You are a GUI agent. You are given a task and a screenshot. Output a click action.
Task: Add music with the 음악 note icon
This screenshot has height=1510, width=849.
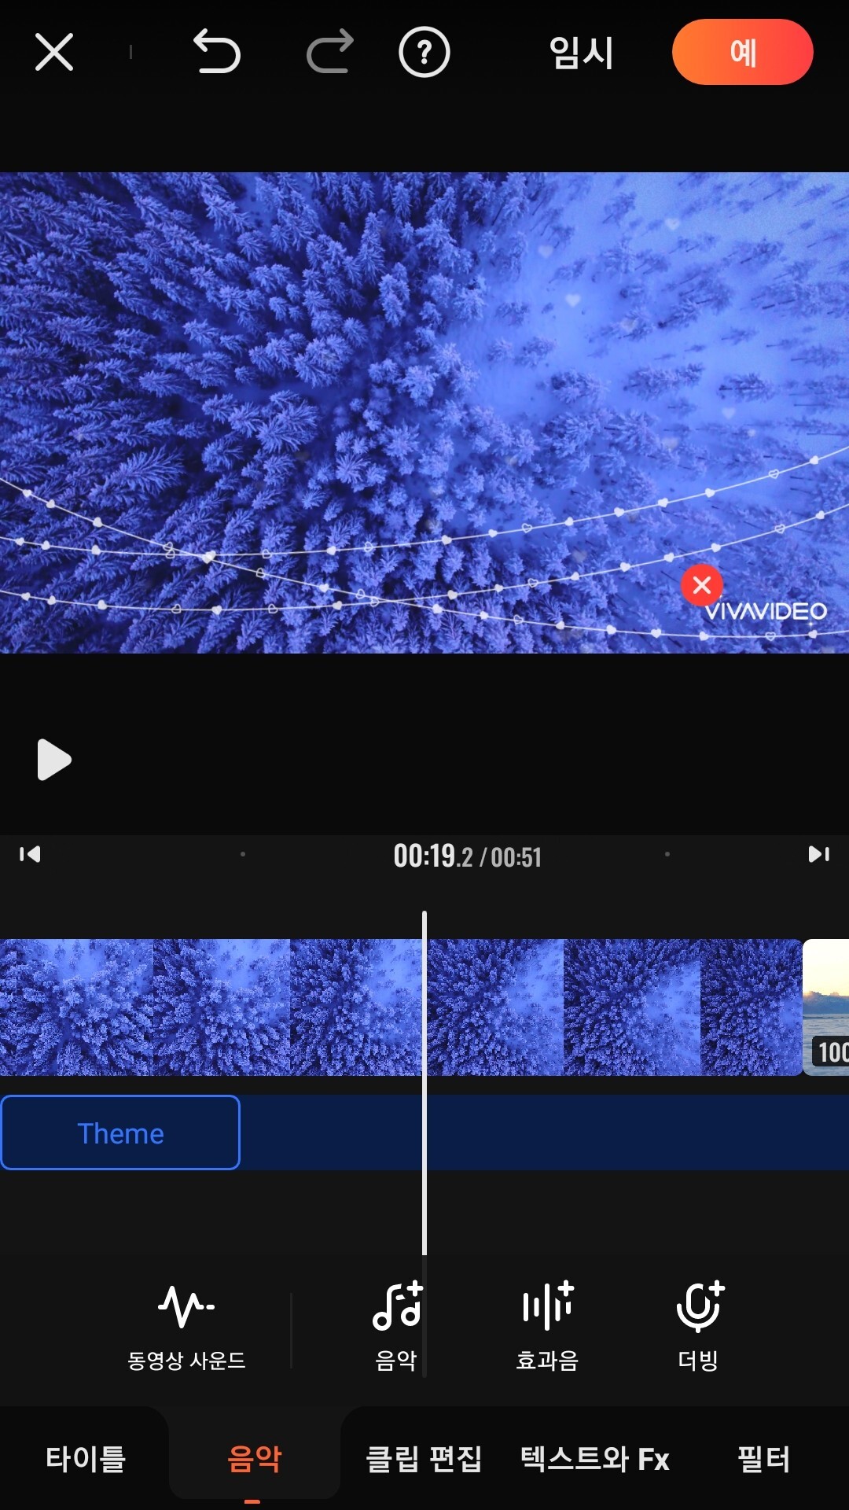(396, 1328)
